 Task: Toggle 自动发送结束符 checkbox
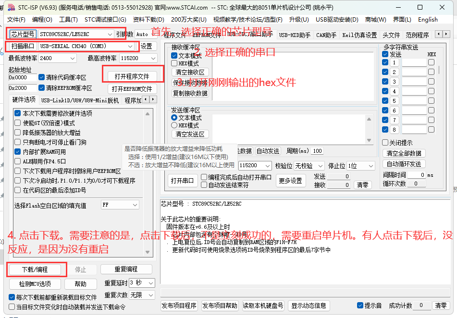click(204, 185)
